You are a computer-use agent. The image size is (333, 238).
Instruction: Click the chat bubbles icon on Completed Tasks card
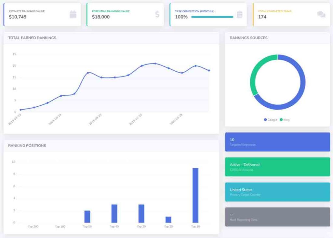321,14
